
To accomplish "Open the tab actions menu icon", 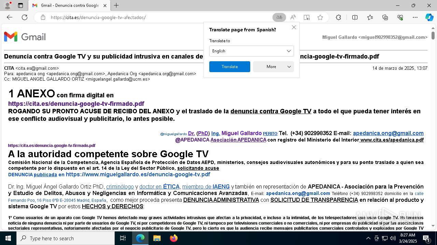I will pyautogui.click(x=20, y=5).
